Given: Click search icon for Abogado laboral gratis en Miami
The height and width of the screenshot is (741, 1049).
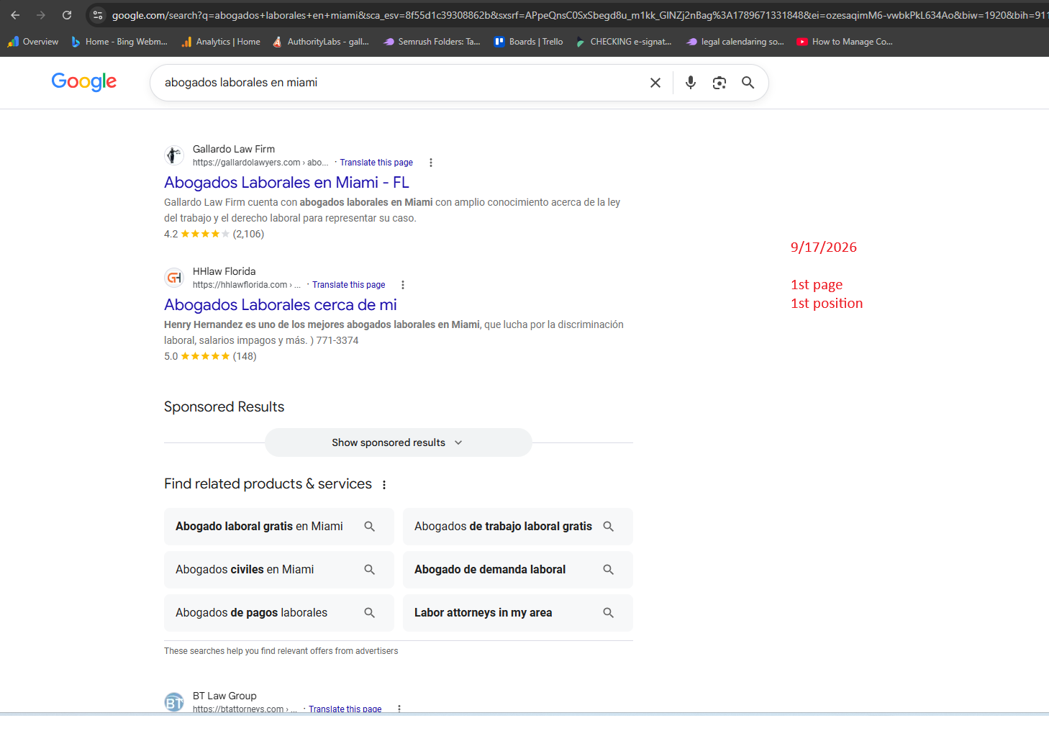Looking at the screenshot, I should click(x=370, y=527).
